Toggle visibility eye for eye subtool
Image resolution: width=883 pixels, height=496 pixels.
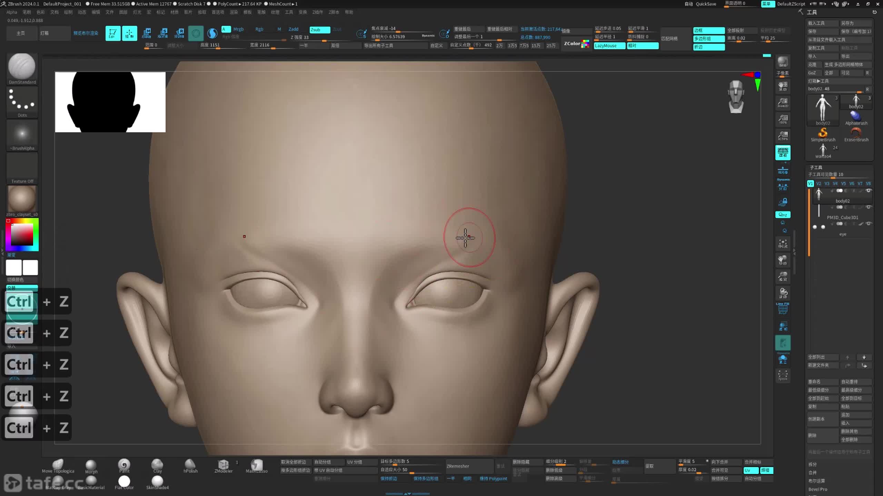[869, 224]
